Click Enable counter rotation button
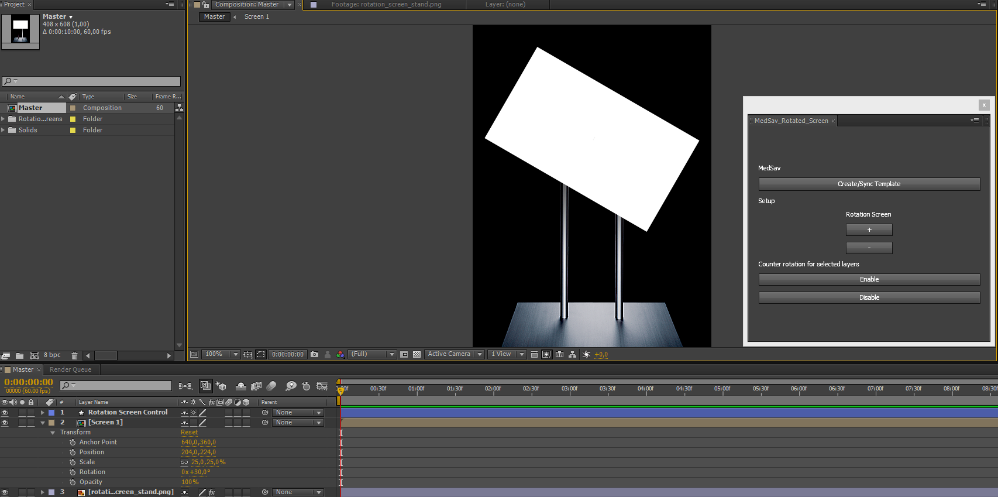Screen dimensions: 998x497 [x=869, y=279]
